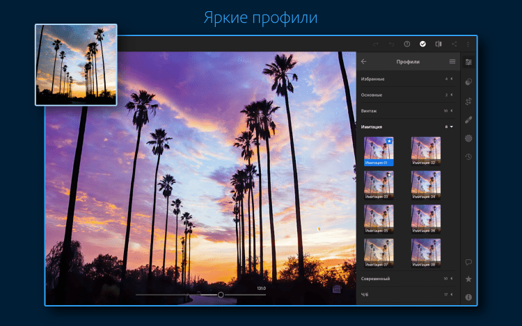Open the comments speech bubble icon
Viewport: 522px width, 326px height.
(x=468, y=262)
